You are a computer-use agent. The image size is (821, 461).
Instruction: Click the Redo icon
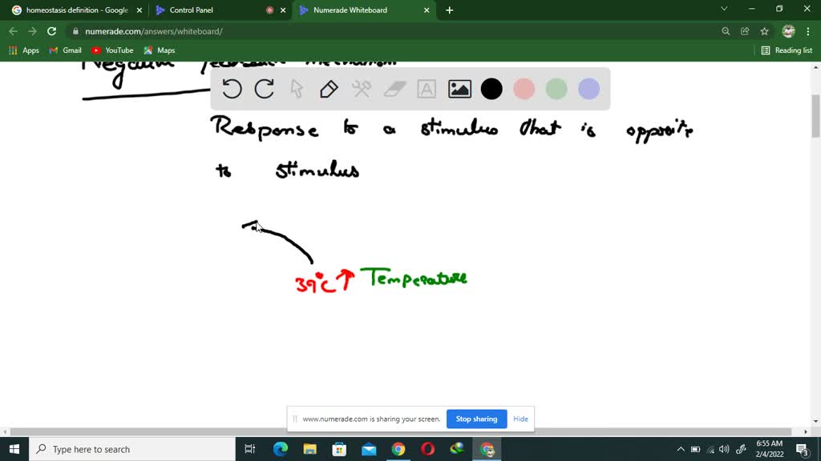coord(264,89)
